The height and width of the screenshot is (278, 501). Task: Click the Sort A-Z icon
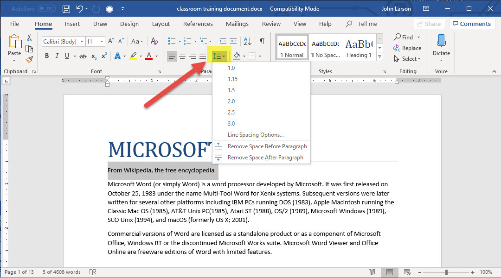[x=248, y=41]
